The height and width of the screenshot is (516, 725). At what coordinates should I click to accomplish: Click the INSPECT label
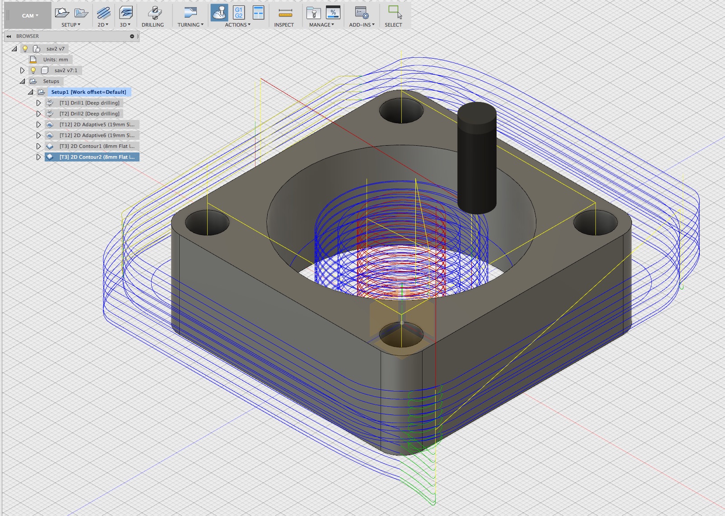tap(284, 25)
